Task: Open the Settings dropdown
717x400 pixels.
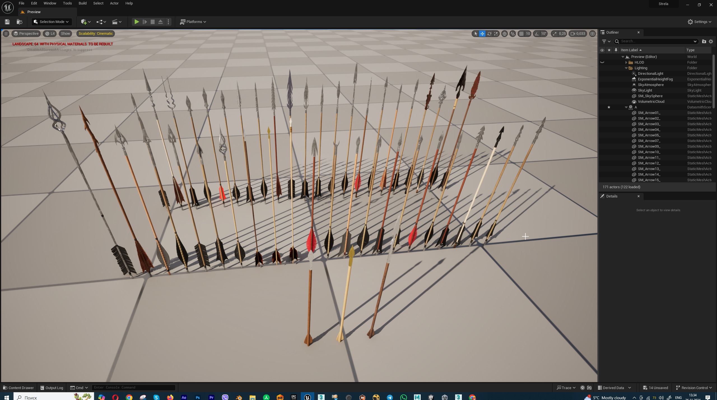Action: (699, 22)
